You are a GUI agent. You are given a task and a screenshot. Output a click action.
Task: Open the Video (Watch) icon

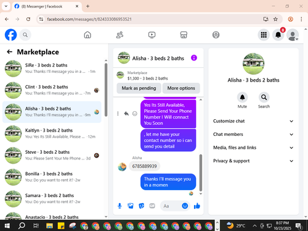pos(152,35)
